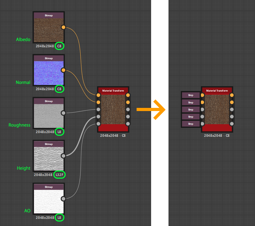Image resolution: width=255 pixels, height=226 pixels.
Task: Select the Roughness bitmap node thumbnail
Action: (x=49, y=116)
